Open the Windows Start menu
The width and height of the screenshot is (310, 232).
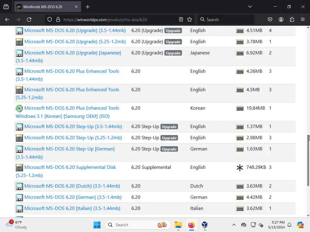(97, 225)
